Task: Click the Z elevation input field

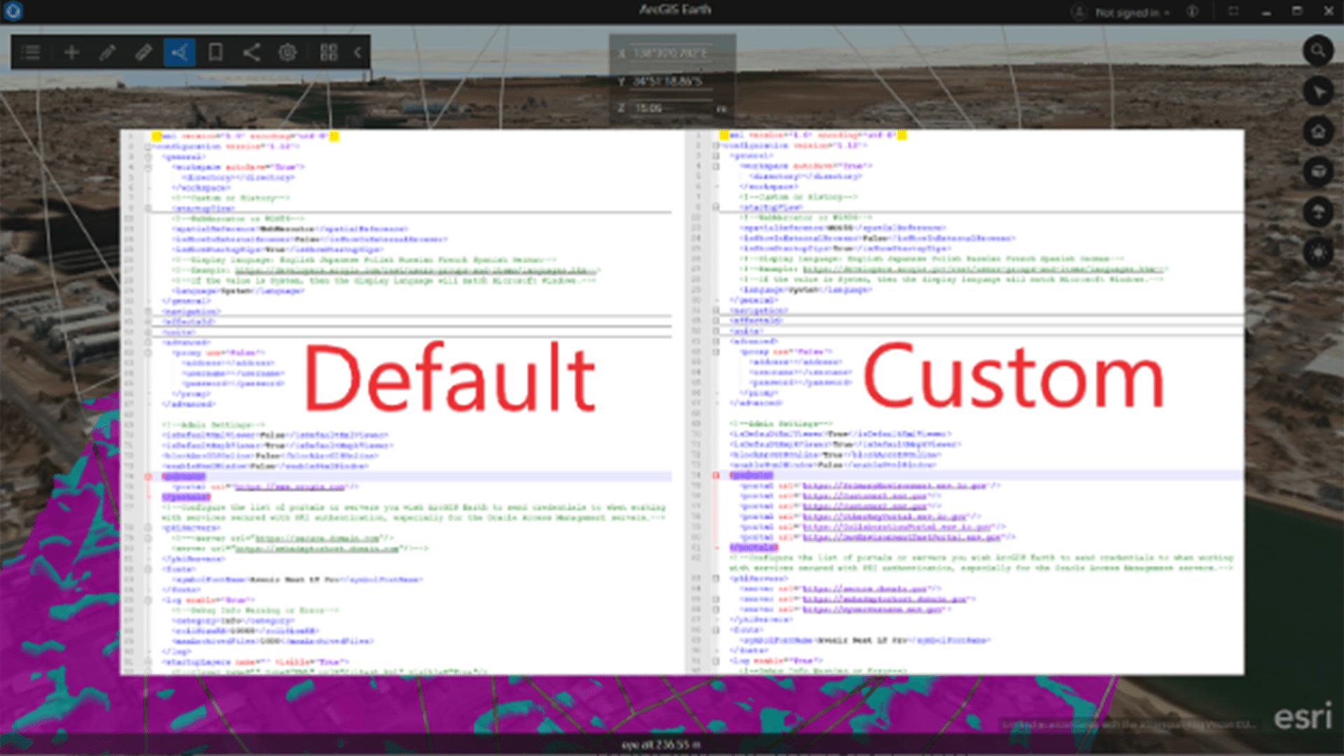Action: coord(672,108)
